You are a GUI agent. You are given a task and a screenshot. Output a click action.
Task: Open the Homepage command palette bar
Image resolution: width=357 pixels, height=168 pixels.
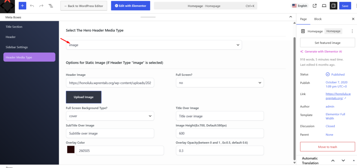pyautogui.click(x=205, y=6)
